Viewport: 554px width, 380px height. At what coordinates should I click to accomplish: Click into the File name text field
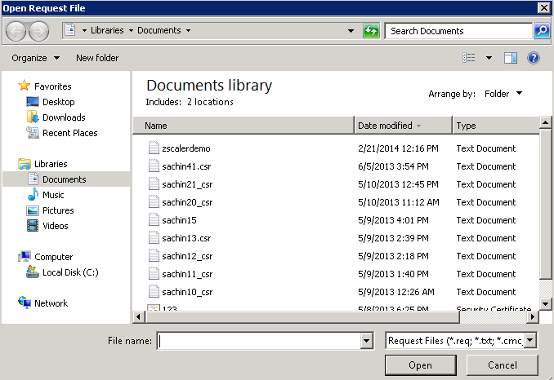pyautogui.click(x=258, y=341)
